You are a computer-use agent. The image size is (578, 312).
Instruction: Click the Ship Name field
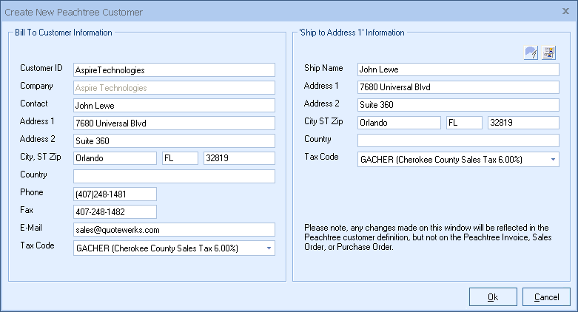pyautogui.click(x=457, y=69)
